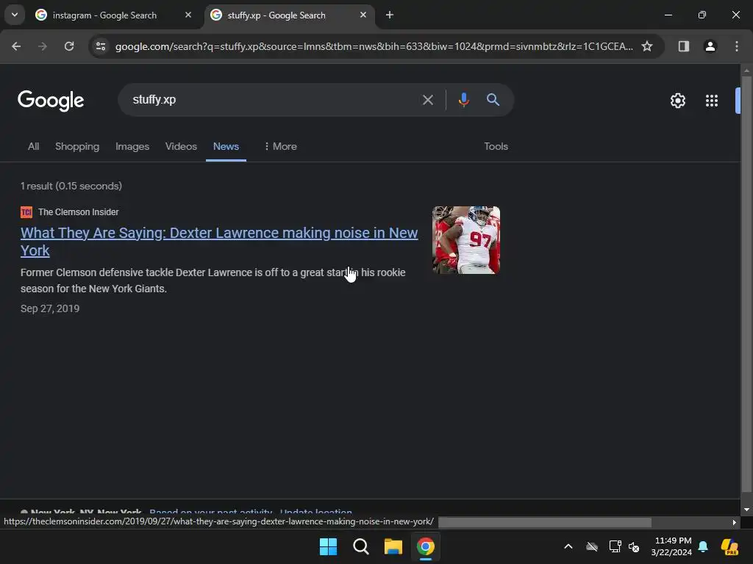Open Windows taskbar search

click(x=360, y=546)
